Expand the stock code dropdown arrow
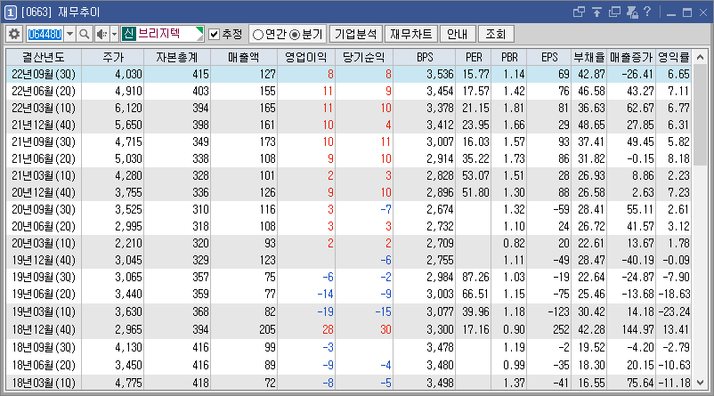This screenshot has height=396, width=714. [x=69, y=34]
